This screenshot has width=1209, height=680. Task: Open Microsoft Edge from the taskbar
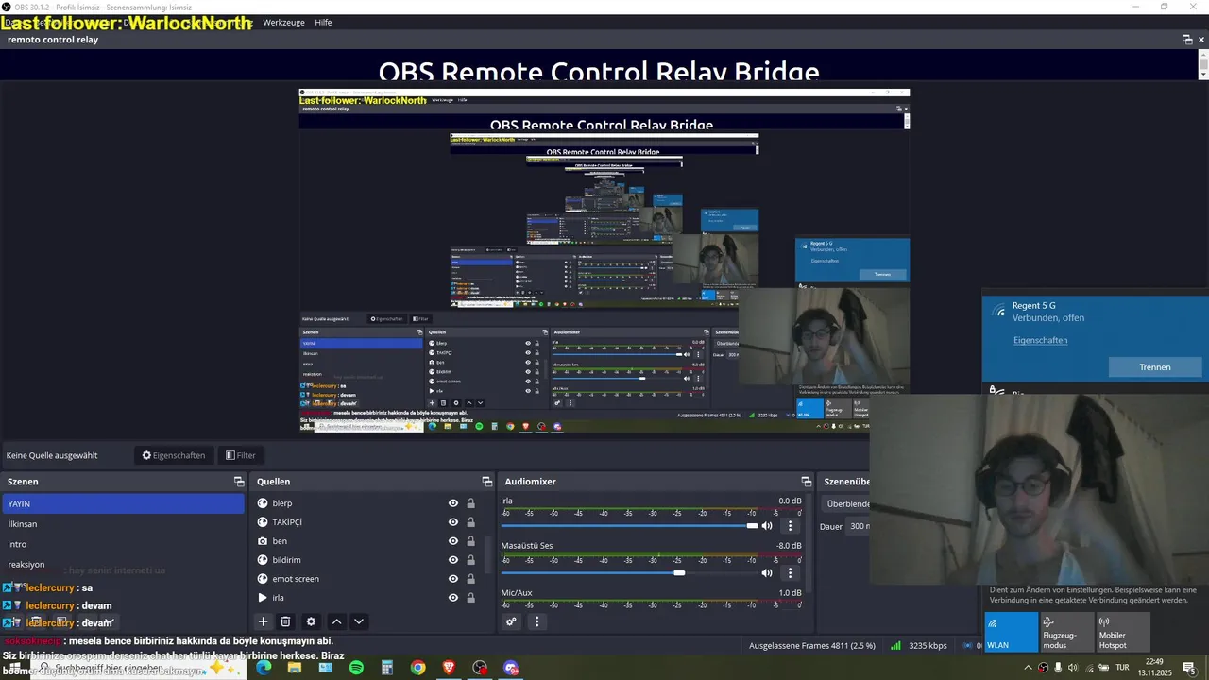coord(264,668)
